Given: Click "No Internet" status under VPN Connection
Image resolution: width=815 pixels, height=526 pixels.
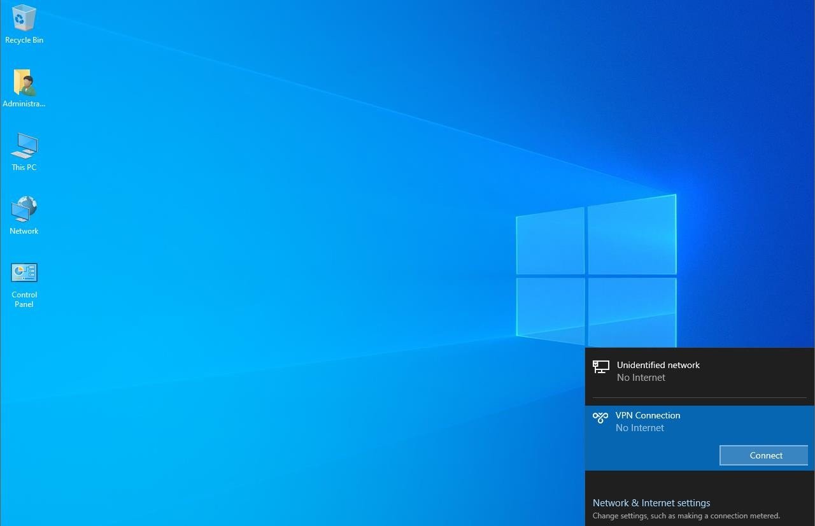Looking at the screenshot, I should click(640, 428).
